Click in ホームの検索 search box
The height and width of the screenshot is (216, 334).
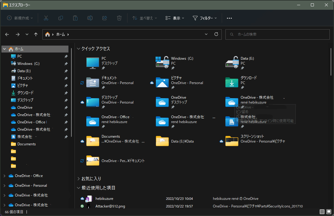278,34
